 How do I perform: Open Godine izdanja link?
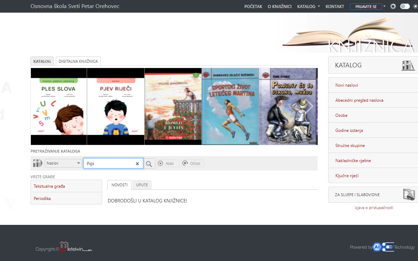pos(349,130)
